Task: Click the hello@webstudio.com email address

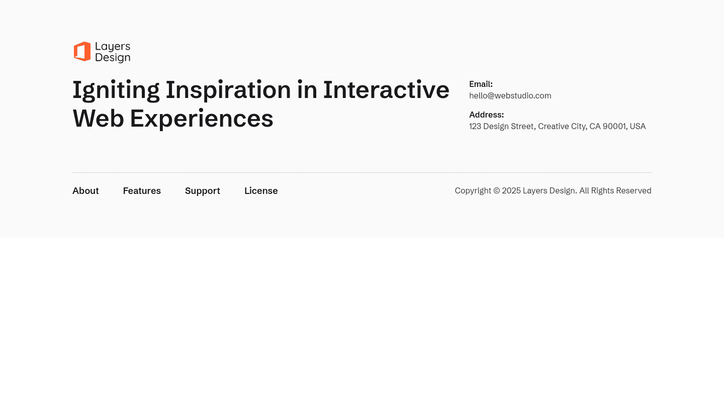Action: 510,96
